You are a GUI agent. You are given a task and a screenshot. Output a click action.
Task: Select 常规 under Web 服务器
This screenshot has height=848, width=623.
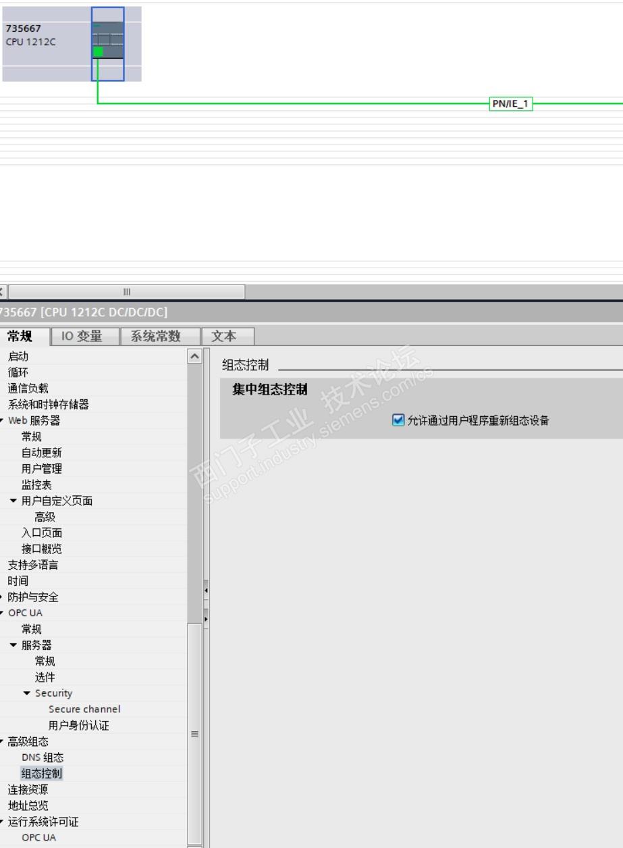32,437
